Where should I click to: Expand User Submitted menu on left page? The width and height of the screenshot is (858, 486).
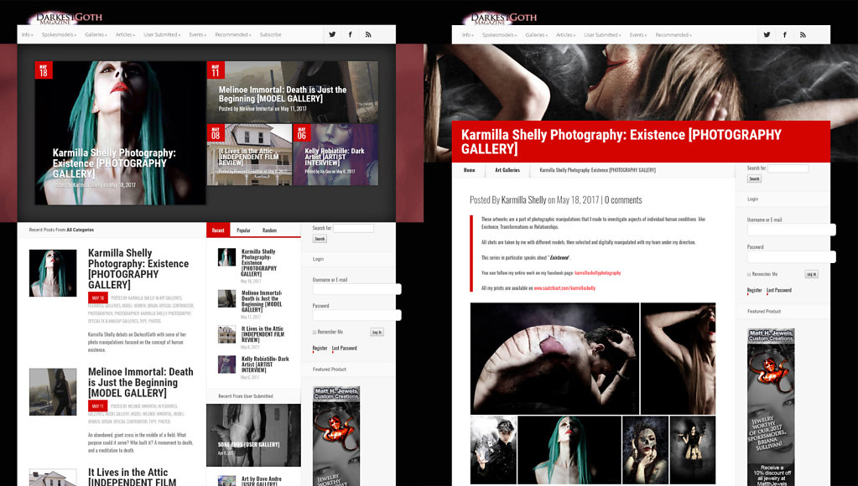(162, 34)
